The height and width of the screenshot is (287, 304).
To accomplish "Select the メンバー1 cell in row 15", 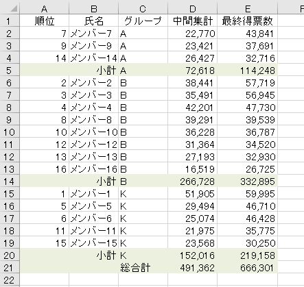I will pos(94,194).
